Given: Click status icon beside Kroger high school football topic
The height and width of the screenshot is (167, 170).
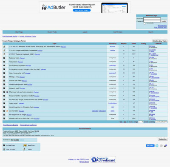Looking at the screenshot, I should (x=4, y=96).
